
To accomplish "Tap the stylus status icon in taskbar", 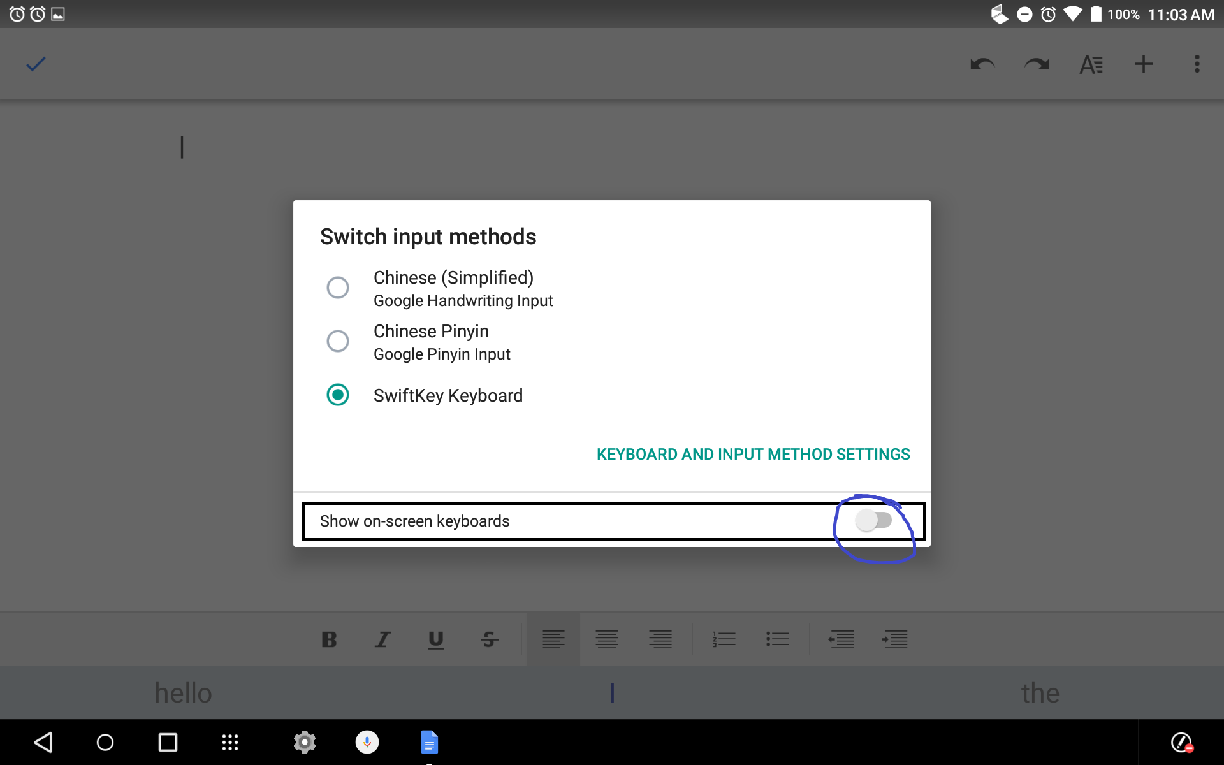I will pyautogui.click(x=1182, y=742).
